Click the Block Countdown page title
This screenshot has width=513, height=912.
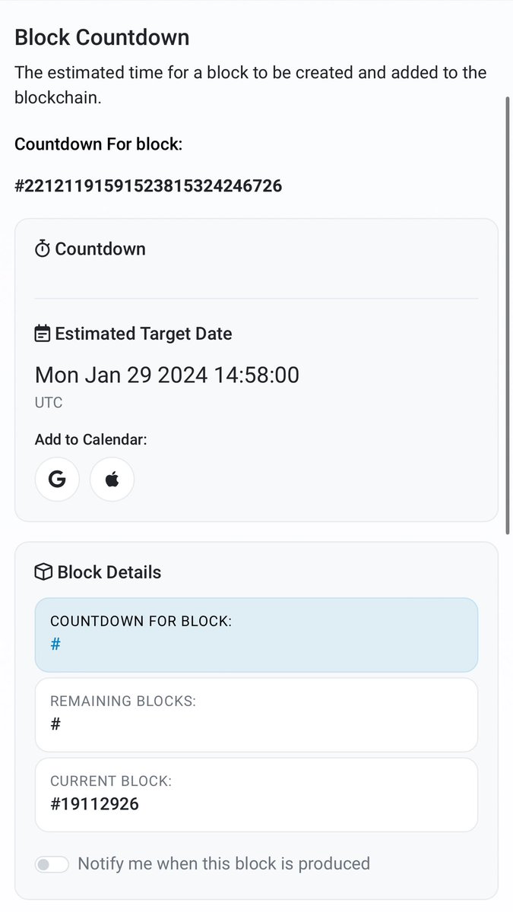pyautogui.click(x=102, y=37)
